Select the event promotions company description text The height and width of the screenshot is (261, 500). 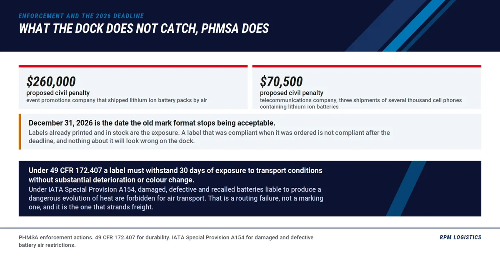point(117,100)
